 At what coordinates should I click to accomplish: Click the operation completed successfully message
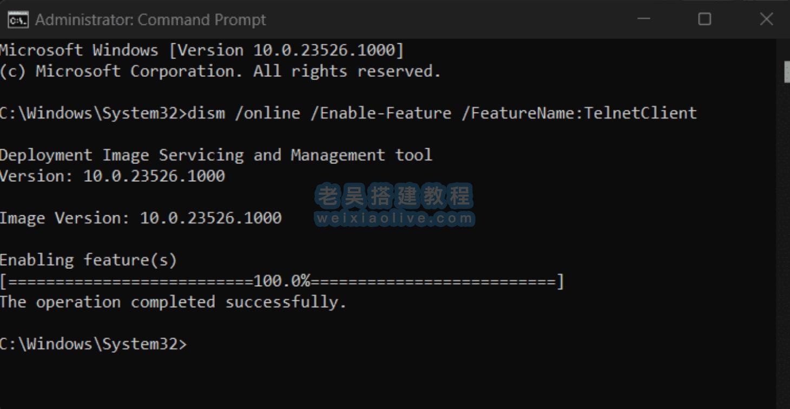pyautogui.click(x=172, y=302)
